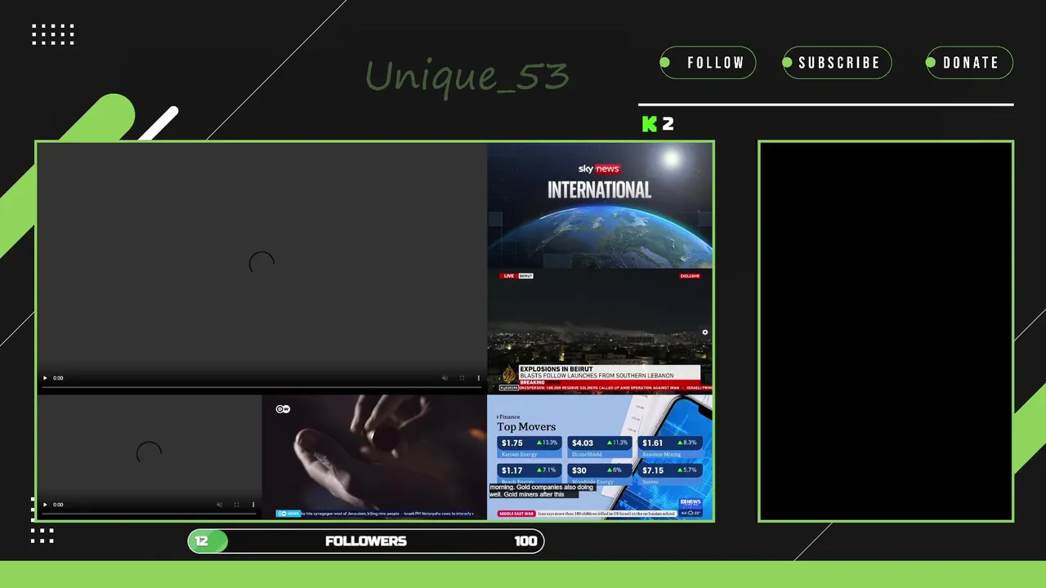Click the $1.61 Resolute Mining card
Screen dimensions: 1046x588
pos(670,447)
